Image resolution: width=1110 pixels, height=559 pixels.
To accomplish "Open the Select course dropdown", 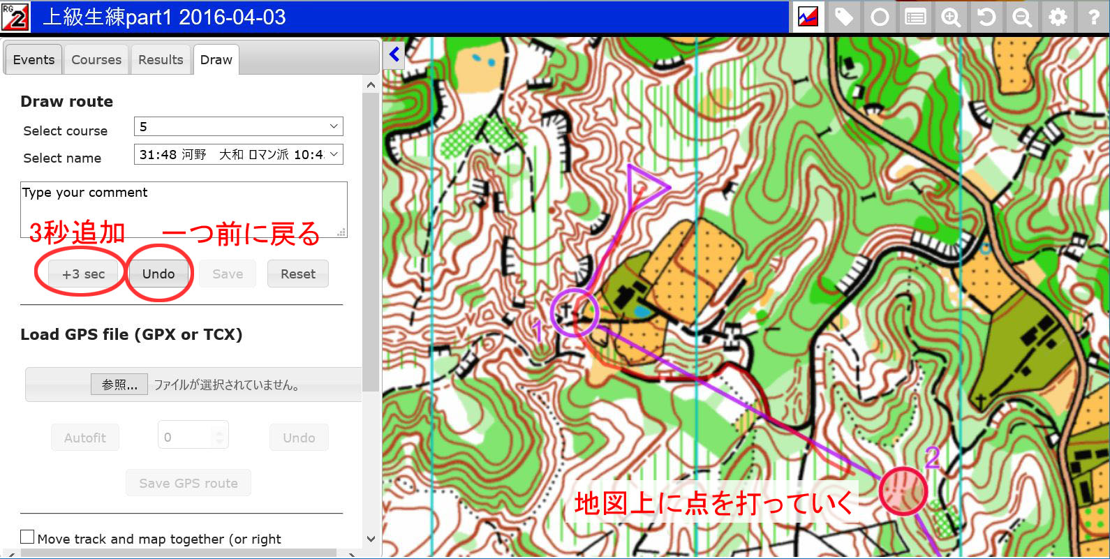I will point(238,126).
